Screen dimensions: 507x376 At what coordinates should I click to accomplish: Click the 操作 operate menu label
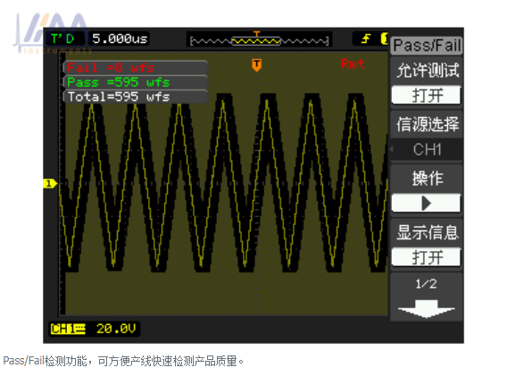tap(428, 179)
